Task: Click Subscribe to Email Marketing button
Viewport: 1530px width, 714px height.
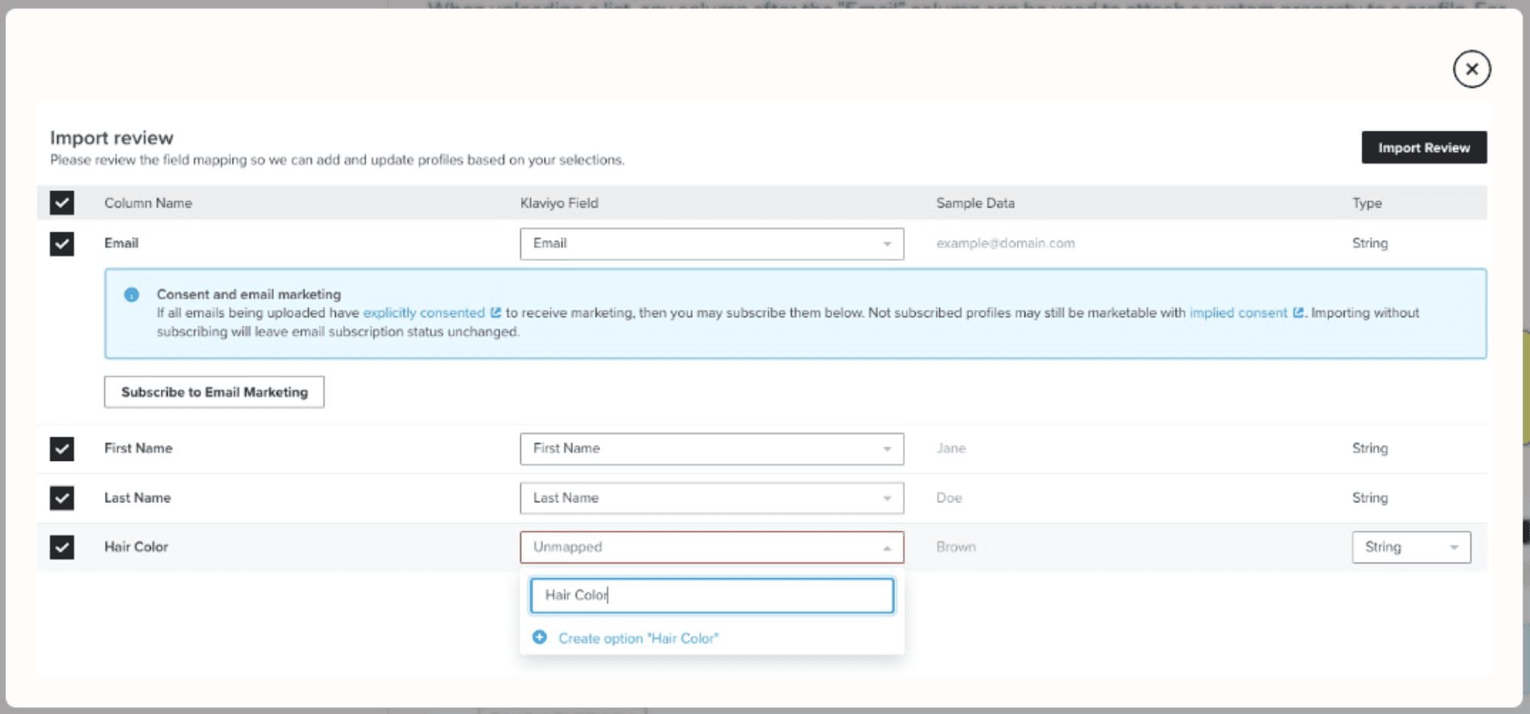Action: click(214, 392)
